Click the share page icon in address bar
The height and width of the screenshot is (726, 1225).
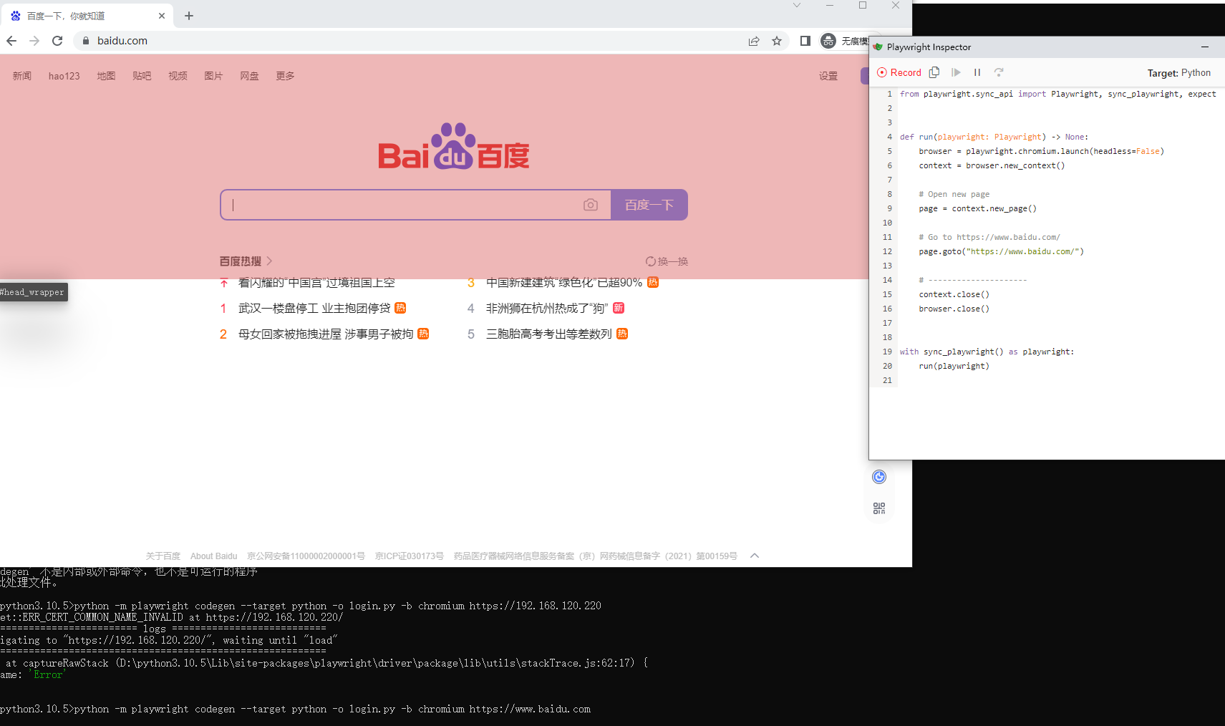[x=754, y=41]
